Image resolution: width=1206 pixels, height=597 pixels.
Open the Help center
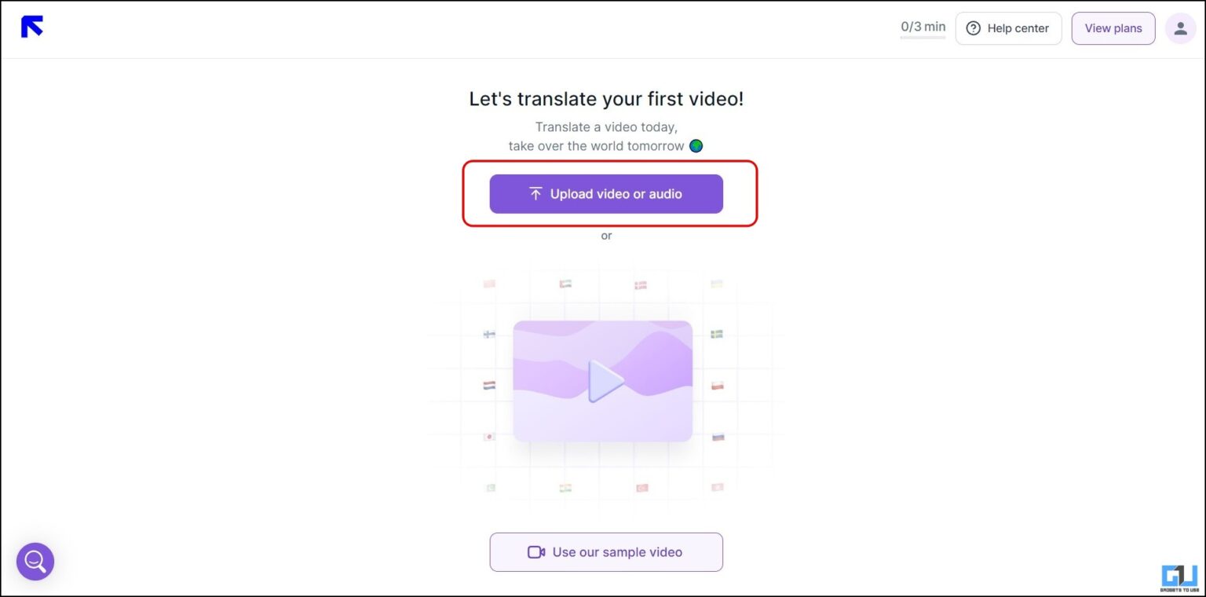1008,27
